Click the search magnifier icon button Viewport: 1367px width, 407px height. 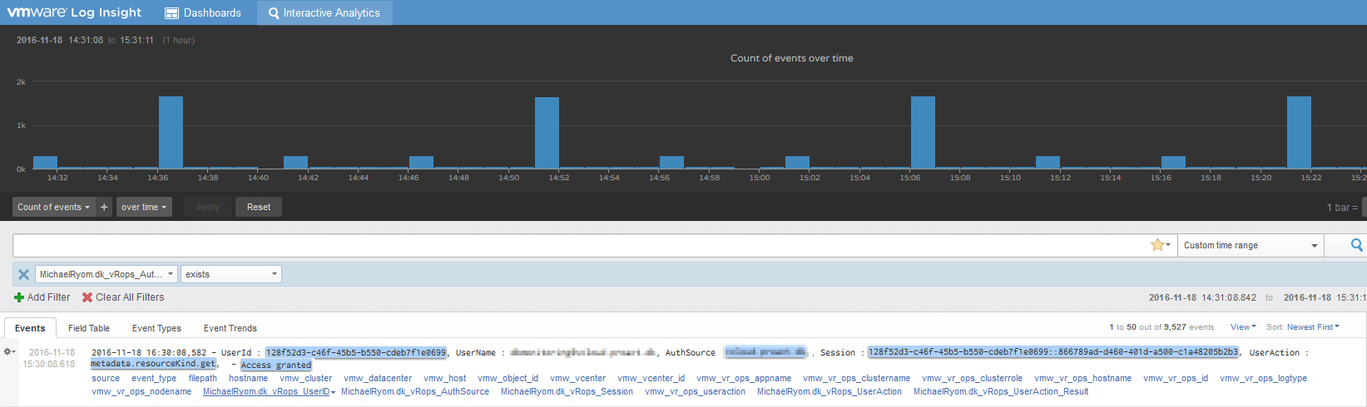1356,245
